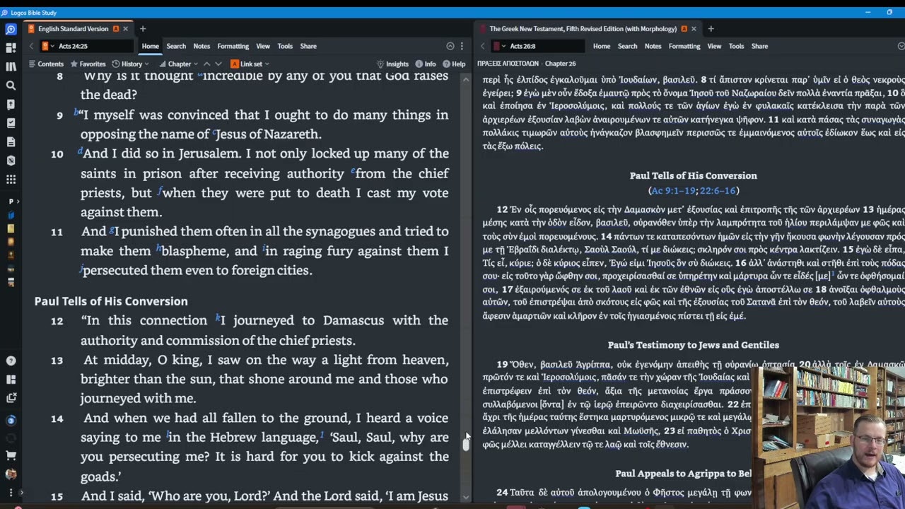Open Help in ESV toolbar

point(455,64)
